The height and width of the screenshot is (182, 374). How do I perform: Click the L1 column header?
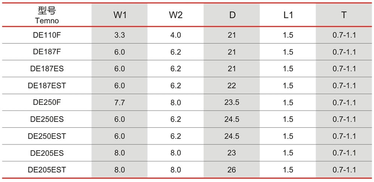(288, 15)
